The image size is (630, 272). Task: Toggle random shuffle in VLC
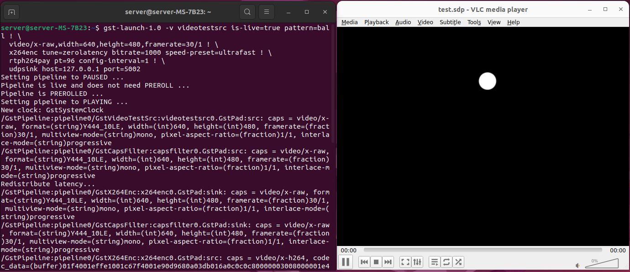click(x=458, y=262)
